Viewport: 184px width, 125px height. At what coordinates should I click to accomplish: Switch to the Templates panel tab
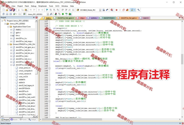(33, 119)
